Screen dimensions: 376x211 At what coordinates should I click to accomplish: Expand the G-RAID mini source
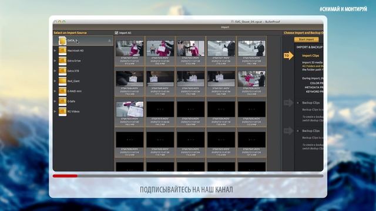pyautogui.click(x=55, y=91)
